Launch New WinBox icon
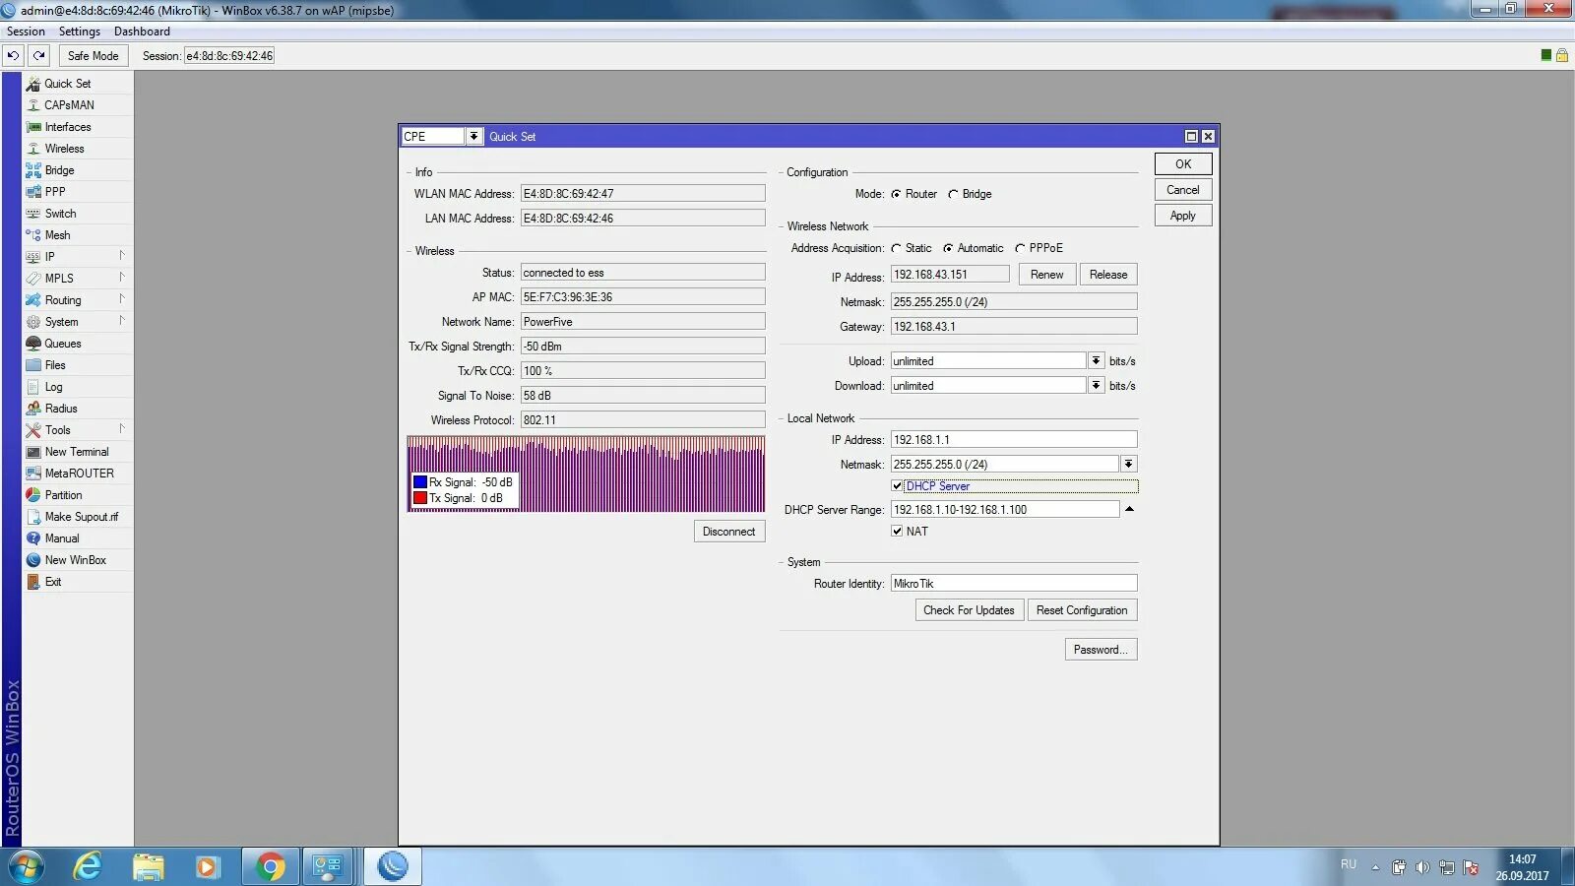The width and height of the screenshot is (1575, 886). point(33,560)
